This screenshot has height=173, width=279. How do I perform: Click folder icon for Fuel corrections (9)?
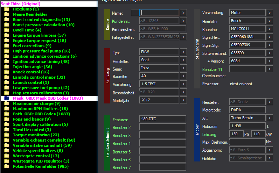(7, 46)
